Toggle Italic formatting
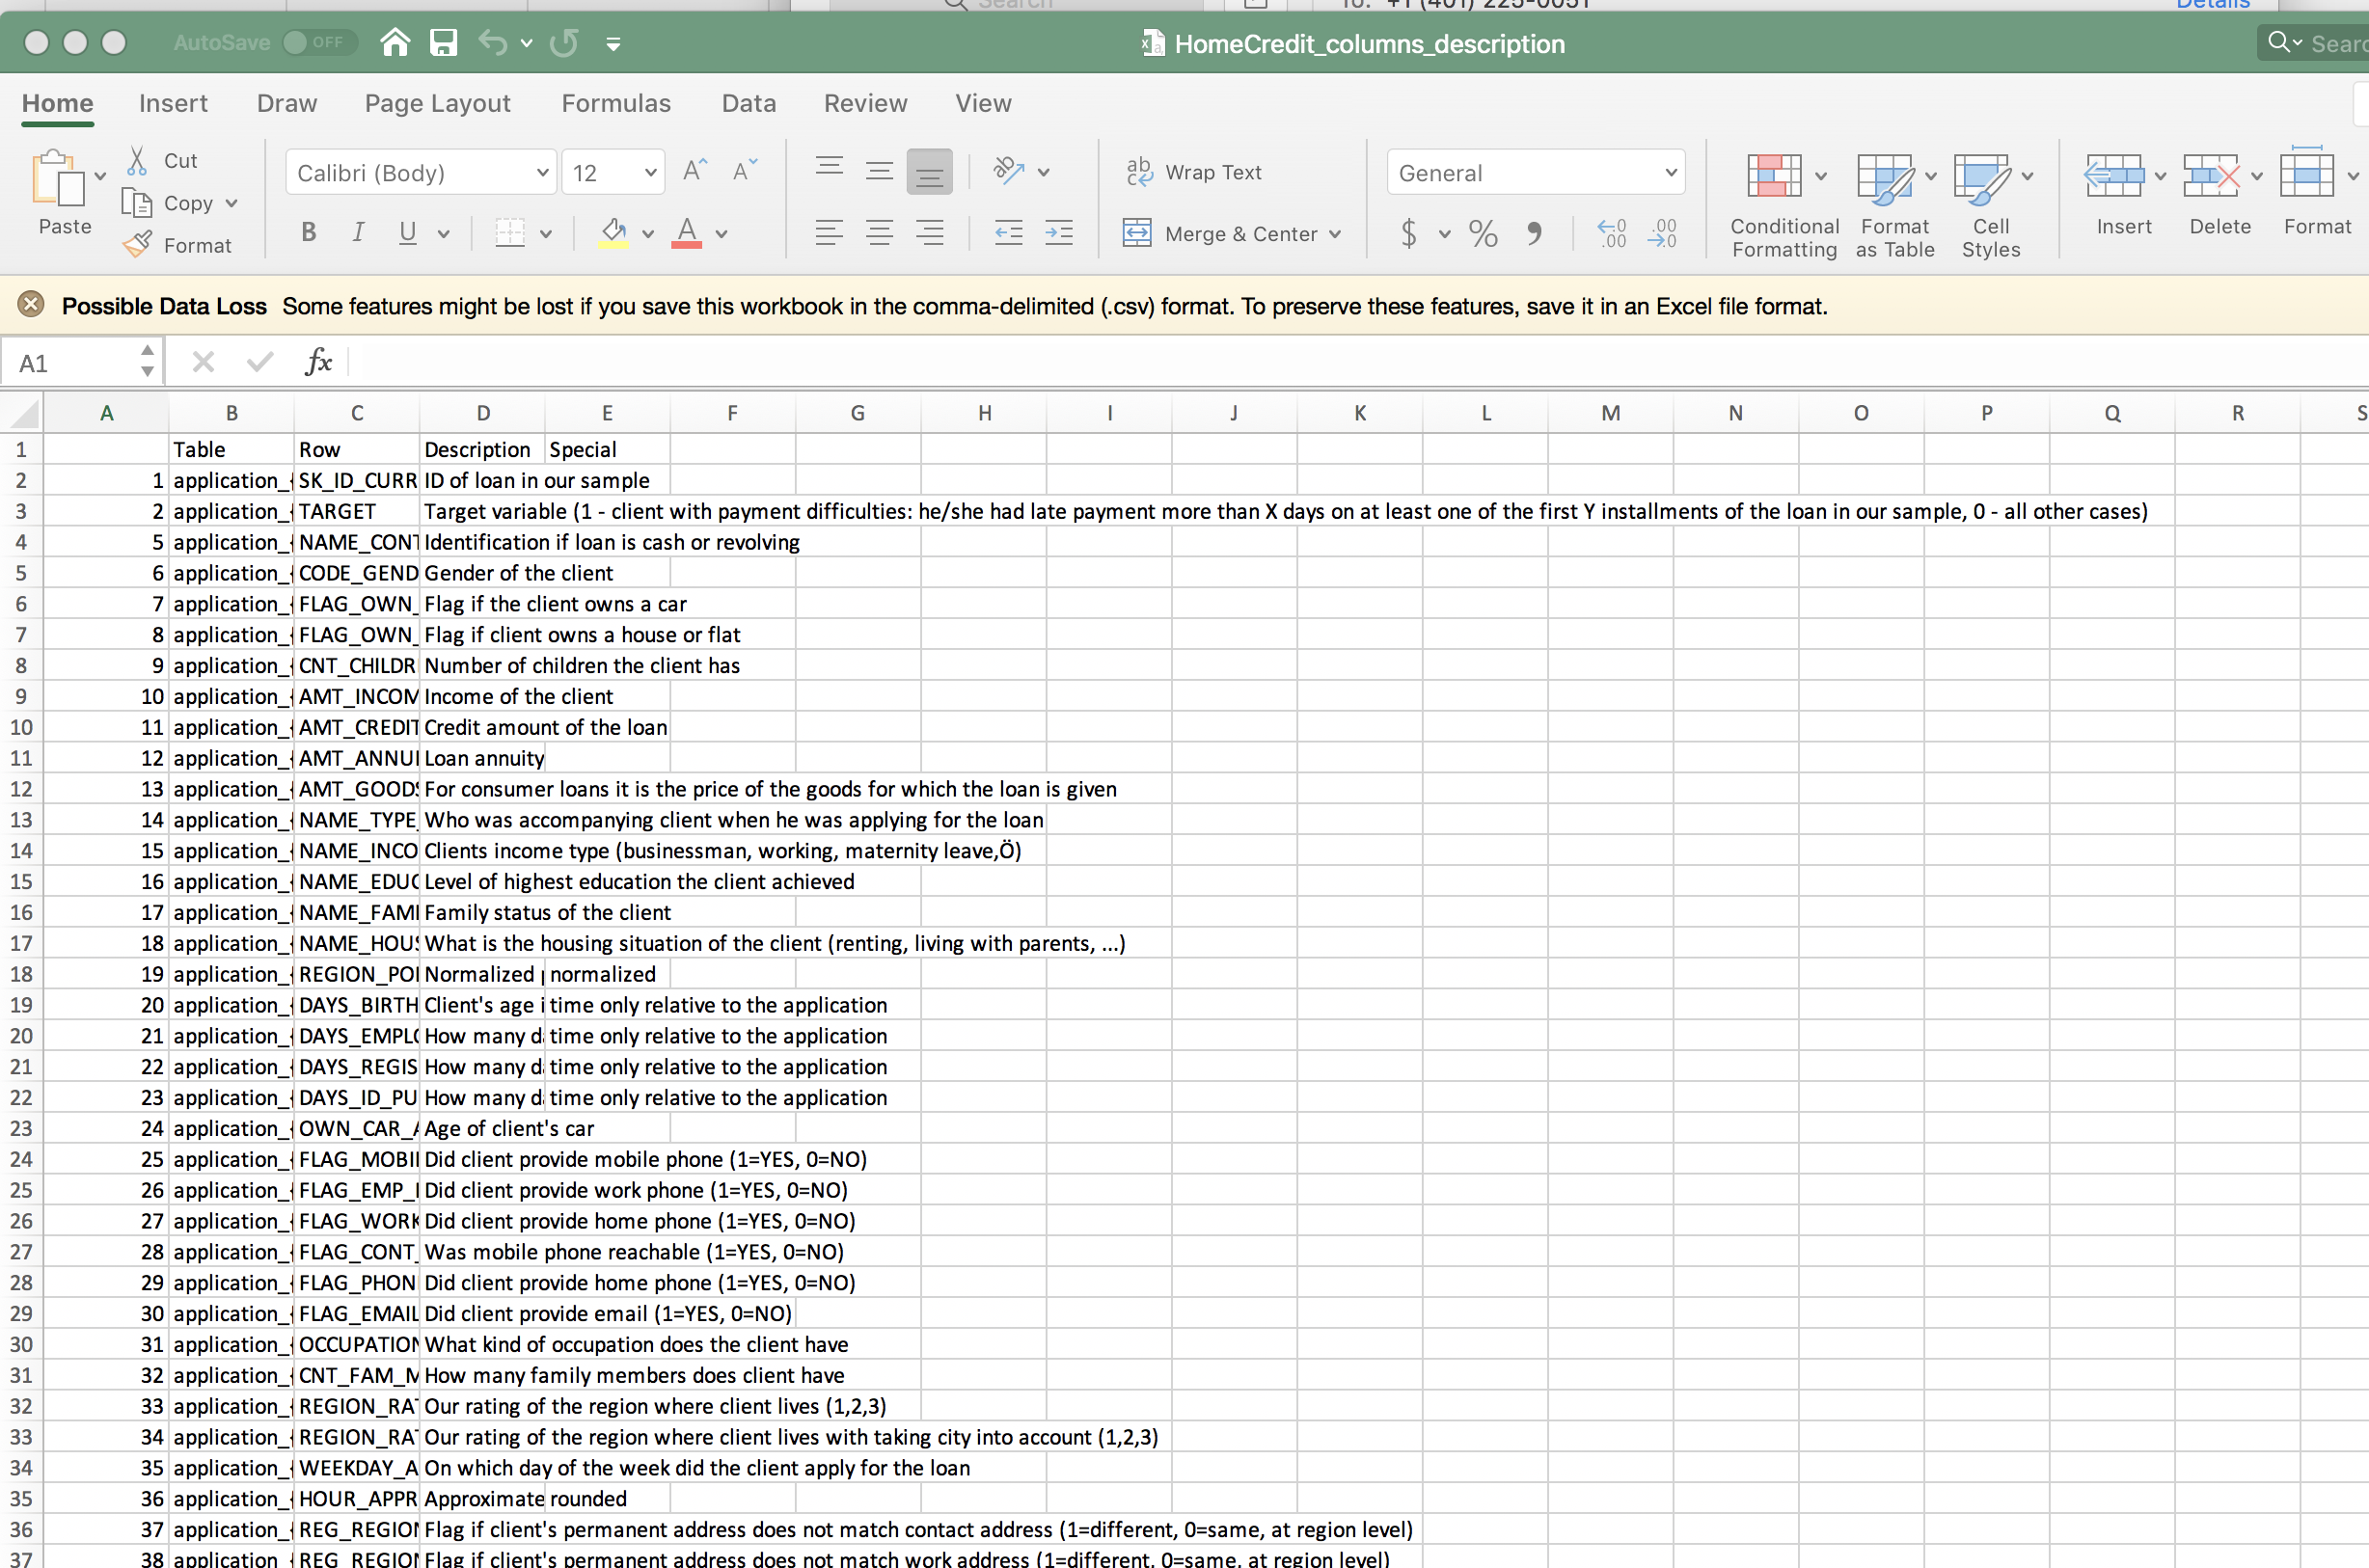The width and height of the screenshot is (2369, 1568). tap(358, 233)
